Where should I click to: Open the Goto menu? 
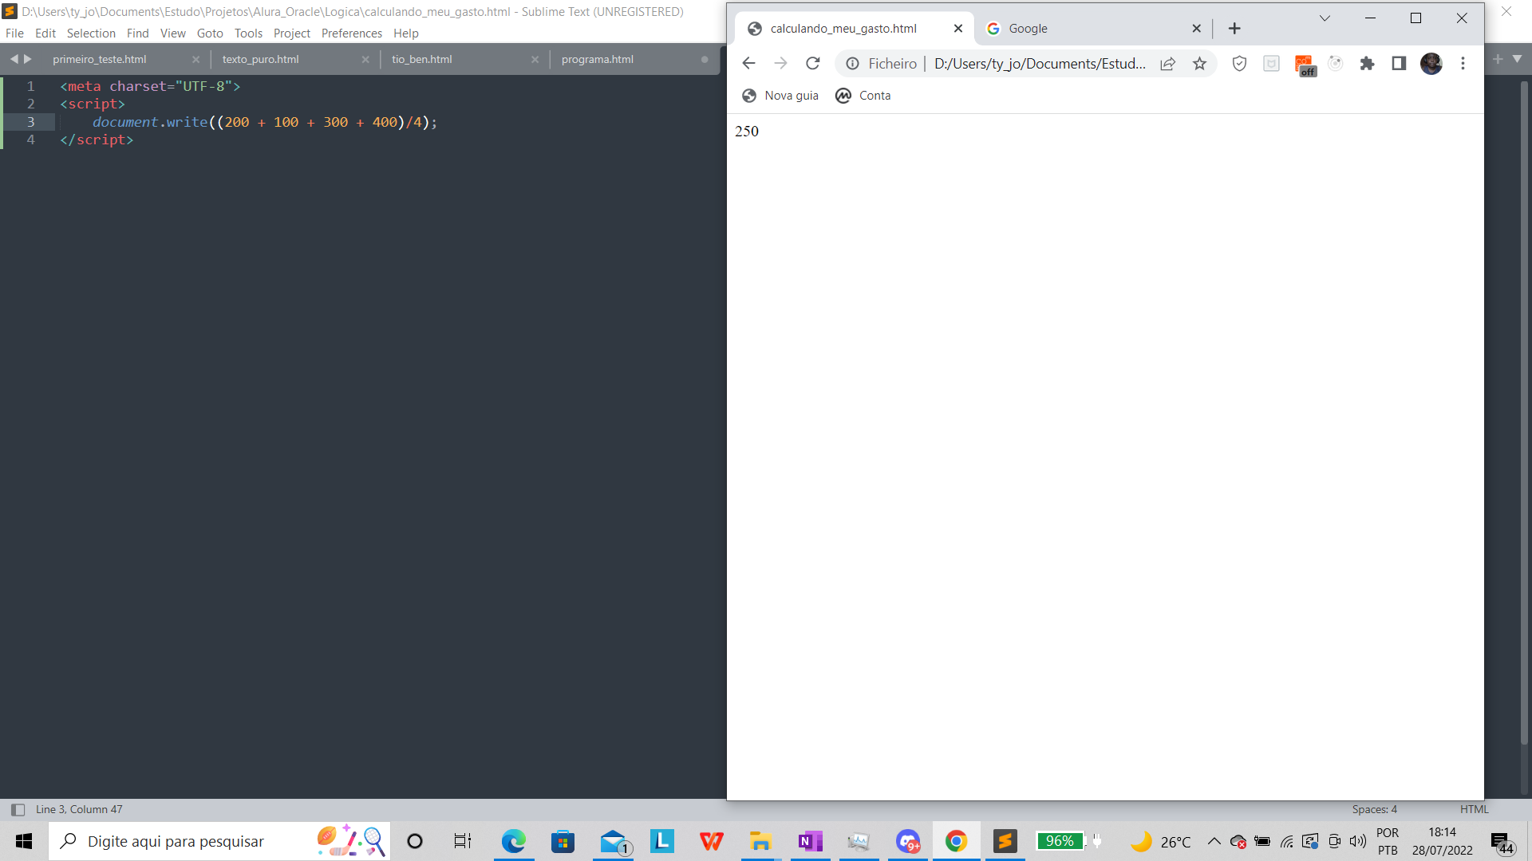coord(210,33)
